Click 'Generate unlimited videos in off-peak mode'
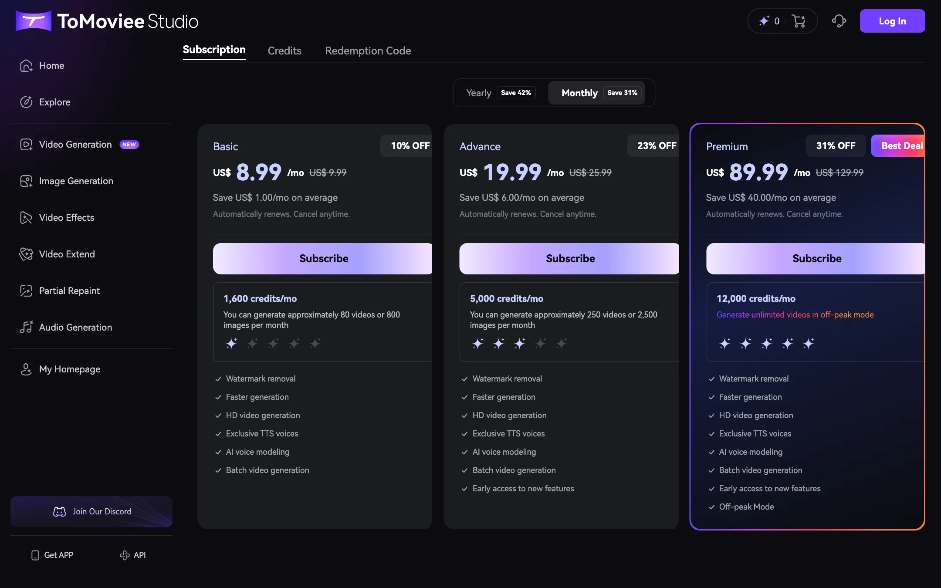941x588 pixels. pos(795,314)
